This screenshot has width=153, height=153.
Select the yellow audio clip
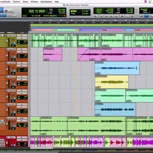coord(112,82)
